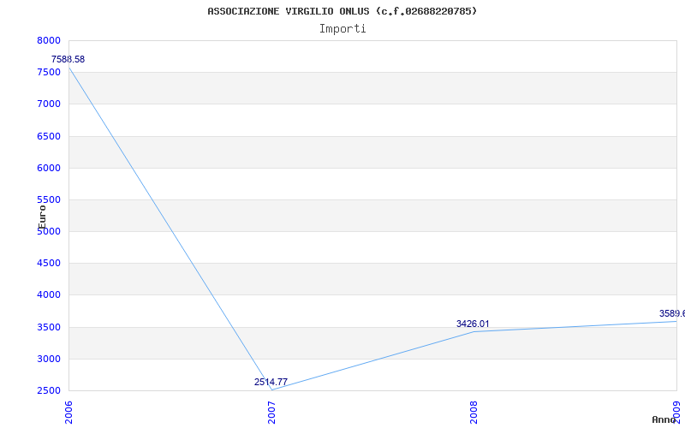The height and width of the screenshot is (428, 685).
Task: Click the Euro y-axis title
Action: click(x=42, y=215)
